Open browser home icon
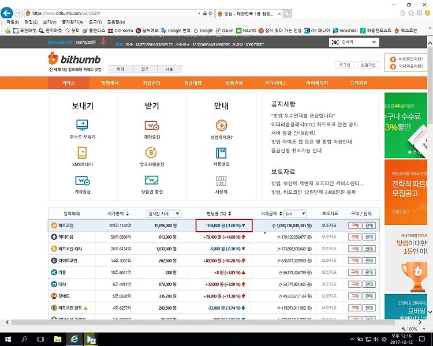The width and height of the screenshot is (433, 346). pyautogui.click(x=403, y=13)
